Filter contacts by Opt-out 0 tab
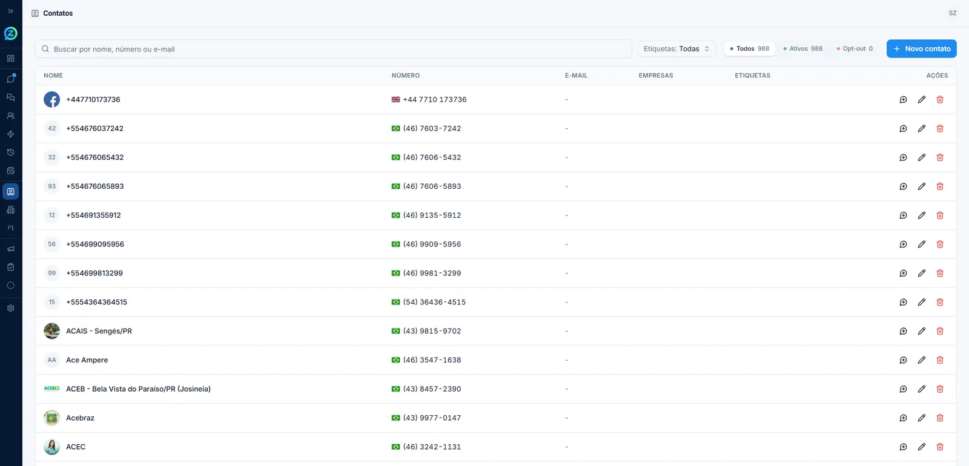Image resolution: width=969 pixels, height=466 pixels. point(855,49)
